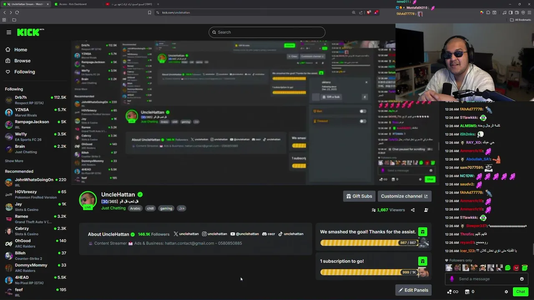Open YZNSA Marvel Rivals channel
The width and height of the screenshot is (534, 300).
pos(35,112)
